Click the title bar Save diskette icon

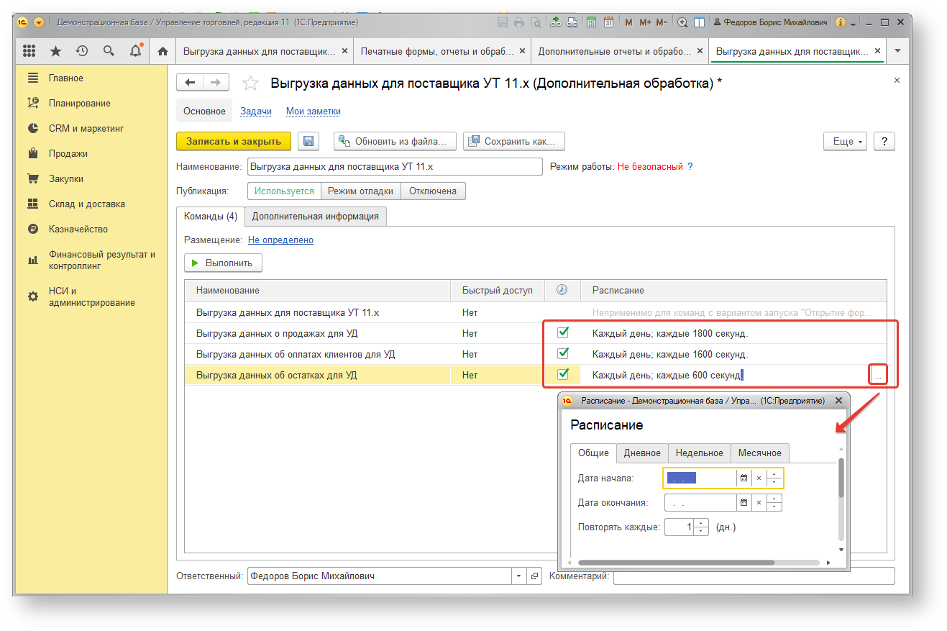point(503,22)
